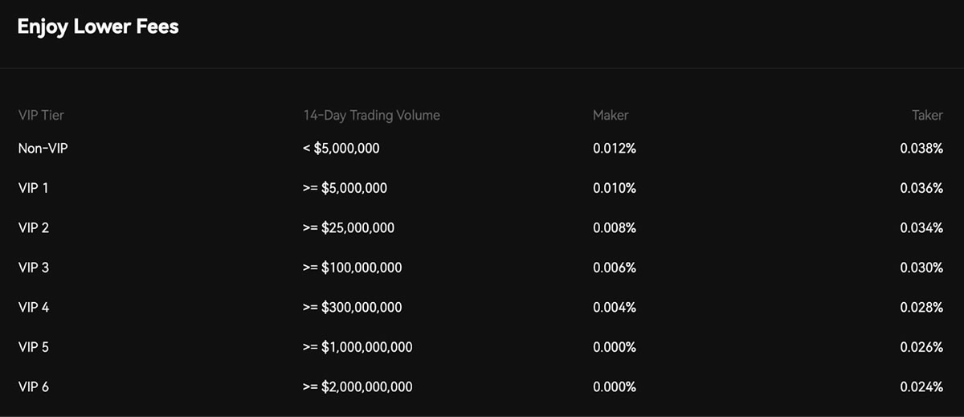Click the Taker column header
This screenshot has width=964, height=417.
coord(927,115)
